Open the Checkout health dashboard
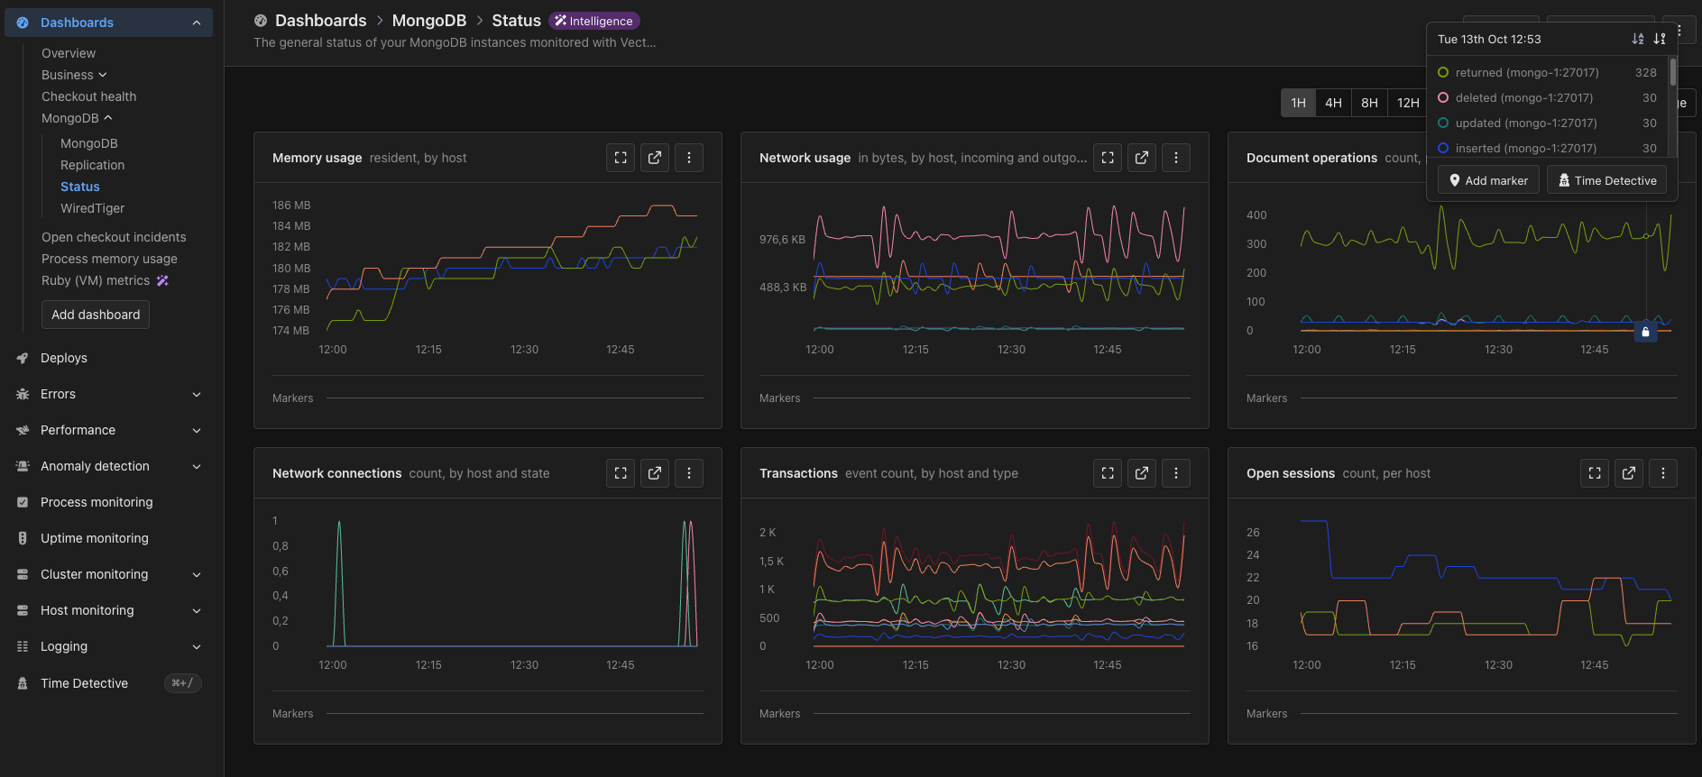The image size is (1702, 777). (x=88, y=96)
